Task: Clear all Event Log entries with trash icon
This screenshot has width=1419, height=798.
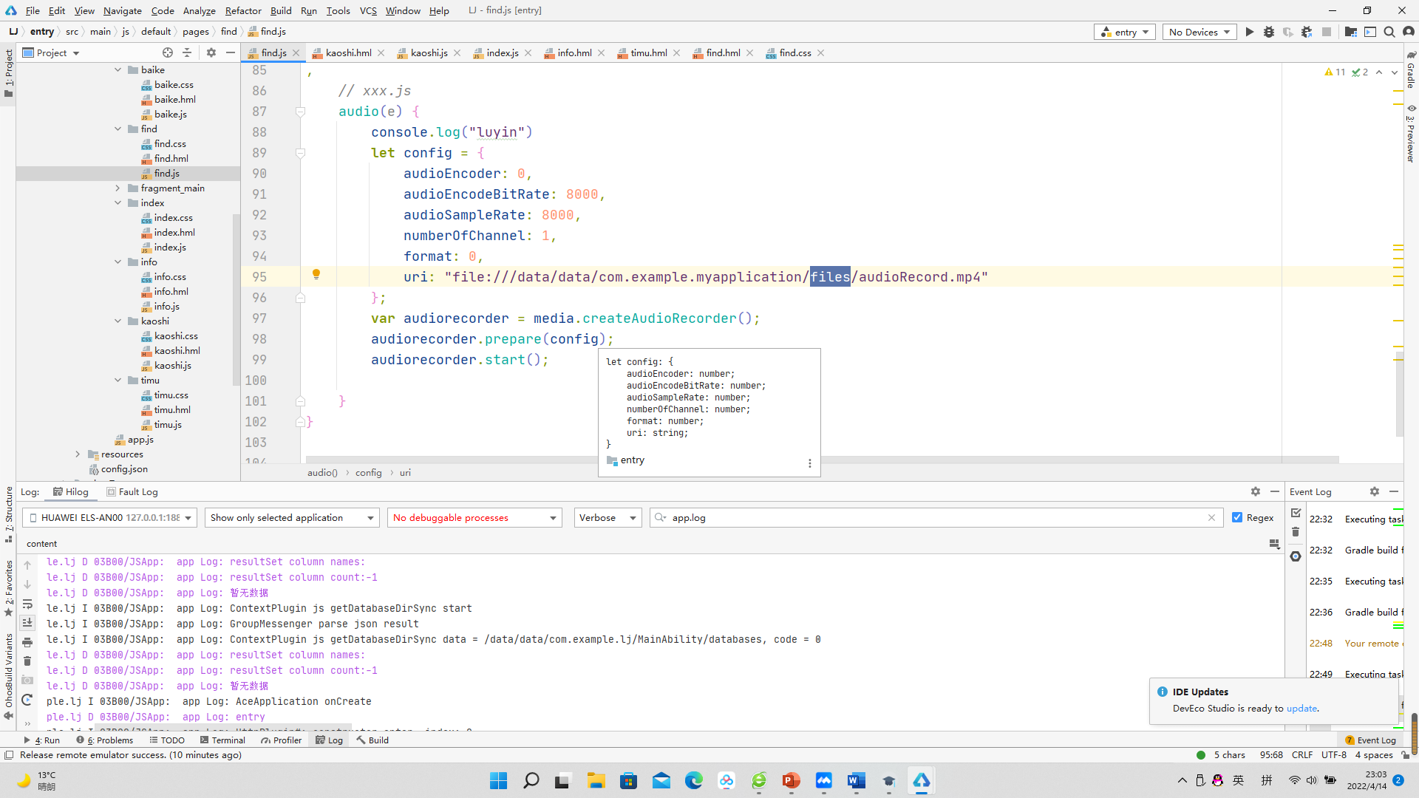Action: pos(1296,532)
